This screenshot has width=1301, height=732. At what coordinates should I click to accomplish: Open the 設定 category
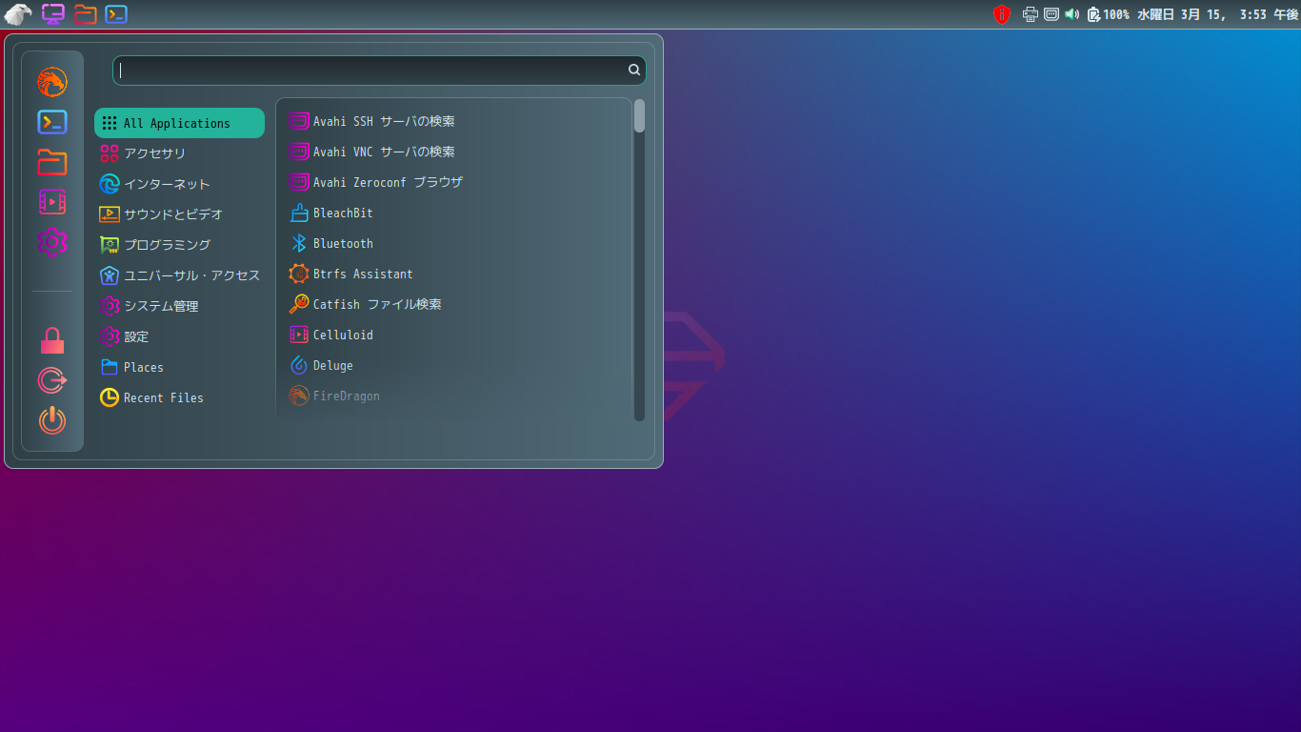pos(179,336)
